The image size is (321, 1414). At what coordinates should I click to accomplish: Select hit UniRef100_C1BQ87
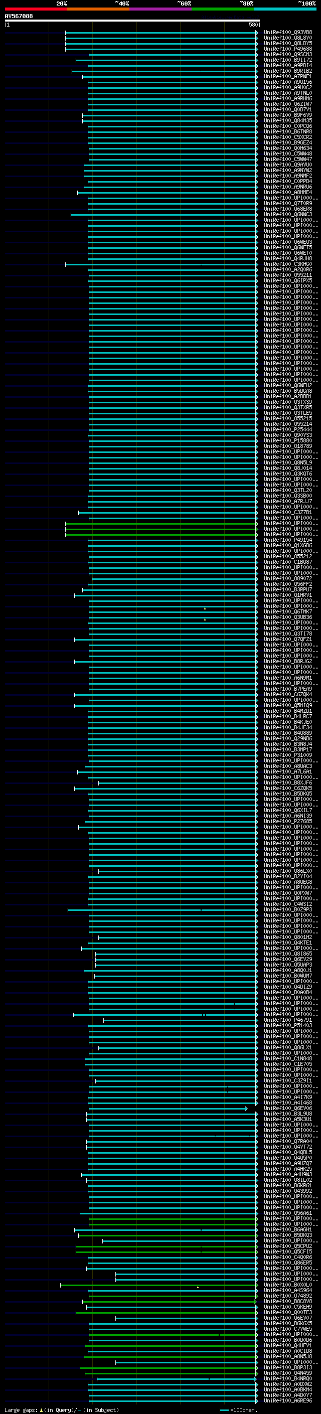(x=288, y=562)
